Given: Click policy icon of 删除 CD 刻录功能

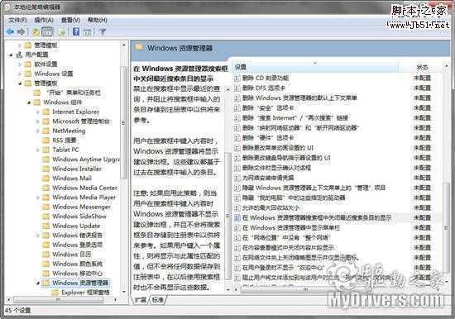Looking at the screenshot, I should [x=237, y=78].
